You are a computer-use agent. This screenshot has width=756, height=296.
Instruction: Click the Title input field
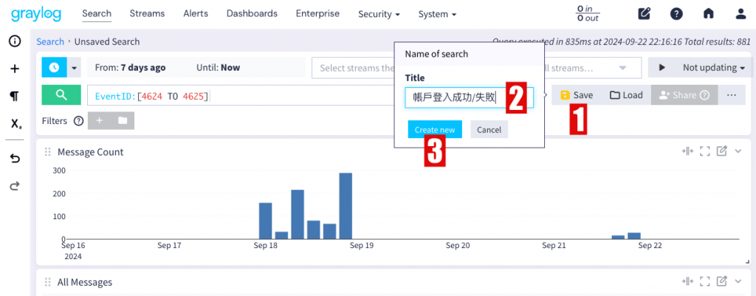[469, 98]
